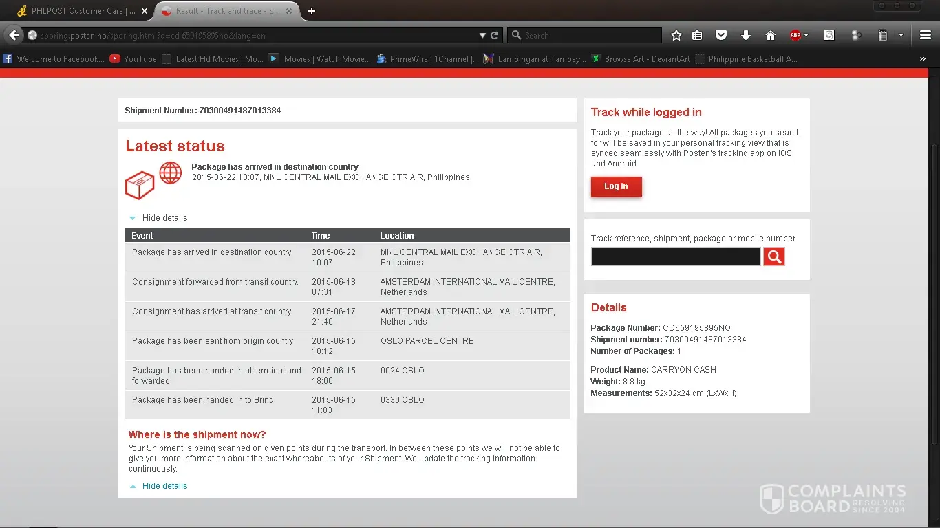Click the tracking reference input field
This screenshot has height=528, width=940.
[x=675, y=256]
